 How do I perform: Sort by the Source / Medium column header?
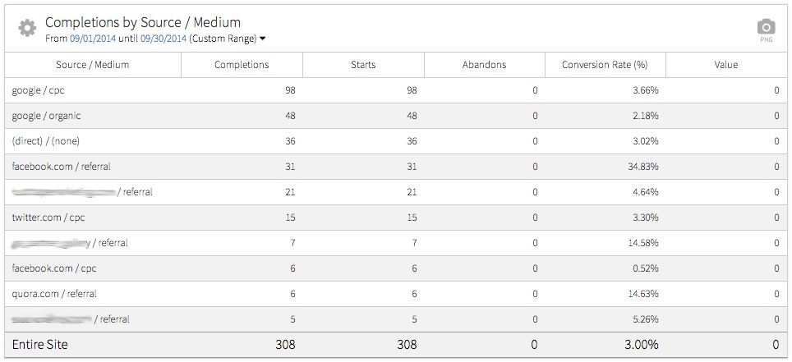point(92,65)
